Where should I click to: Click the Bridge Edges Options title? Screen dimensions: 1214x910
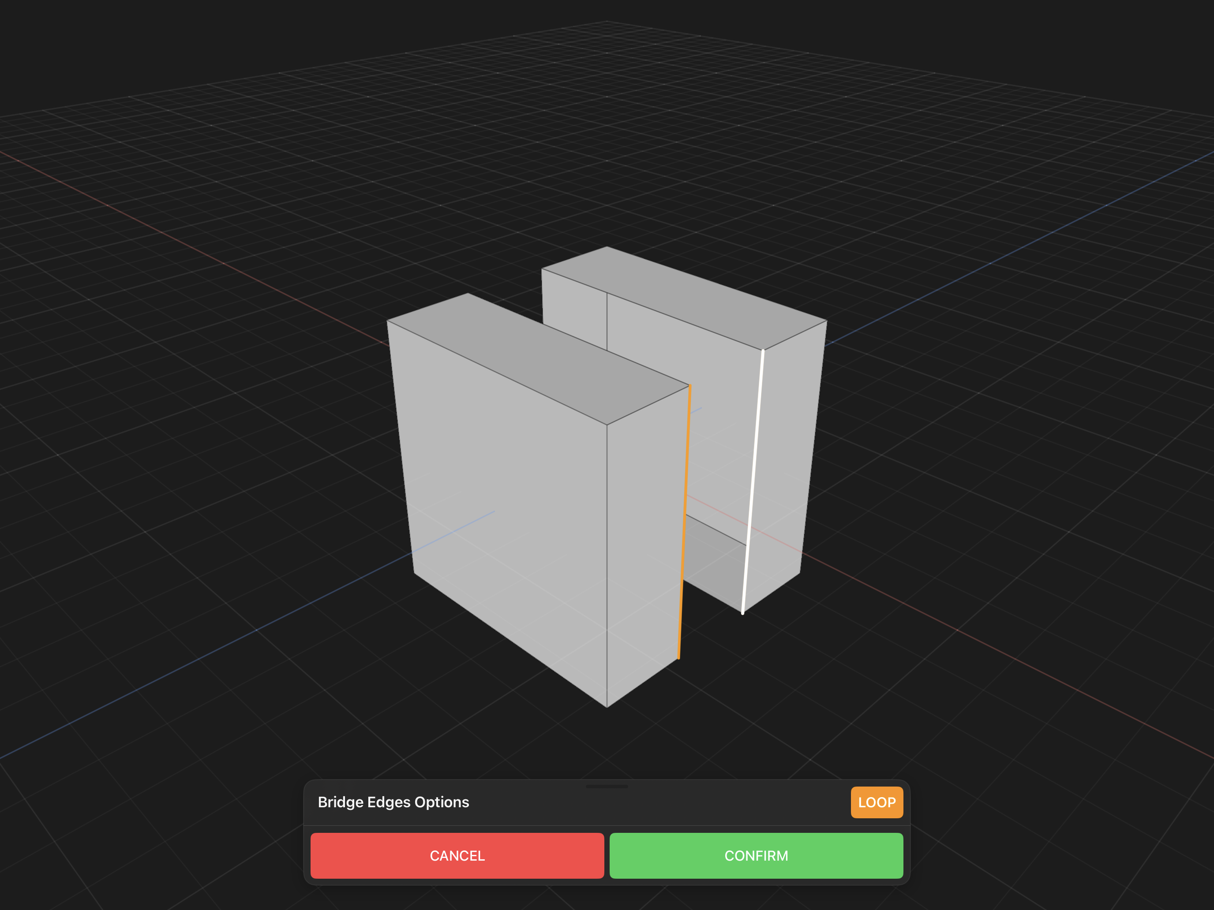[x=393, y=802]
